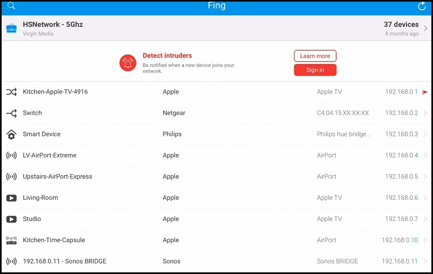Open details chevron for LV-AirPort-Extreme row
The image size is (433, 274).
pos(425,156)
